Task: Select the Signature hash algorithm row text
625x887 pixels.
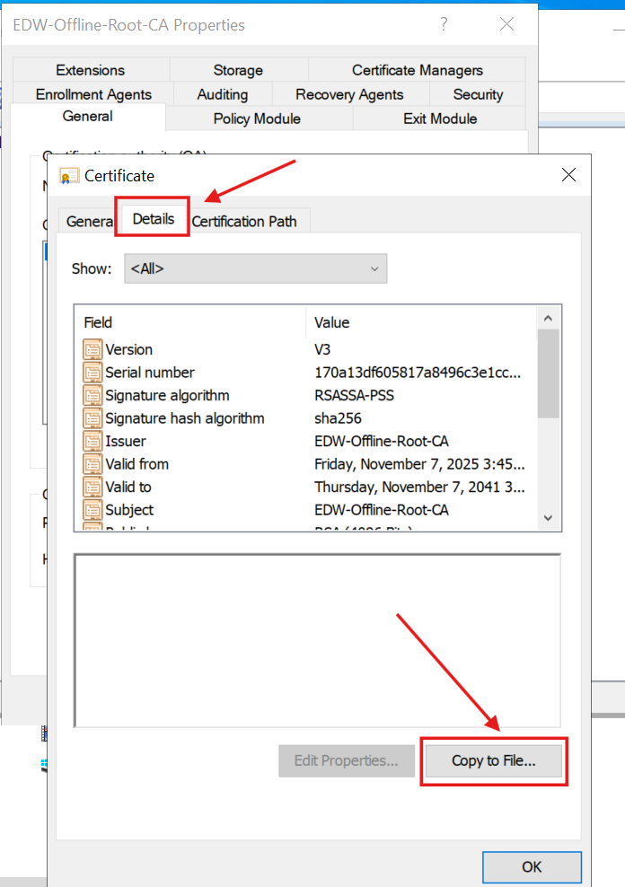Action: (185, 418)
